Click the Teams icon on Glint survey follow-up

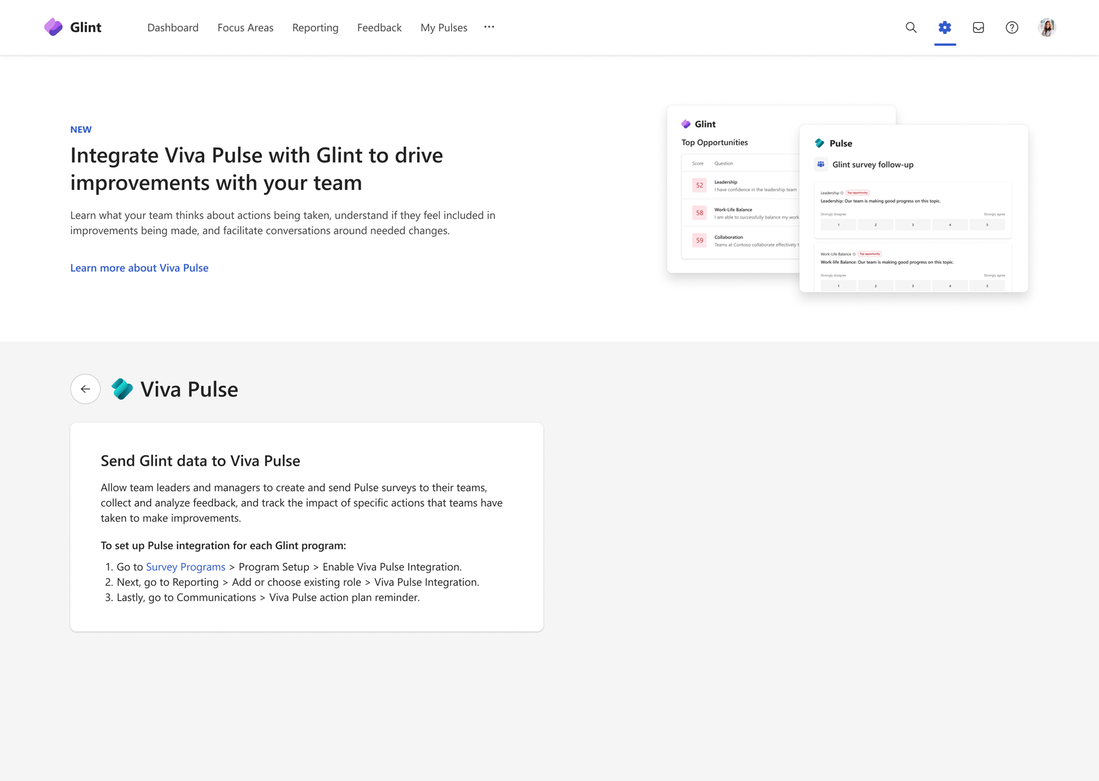pos(821,164)
